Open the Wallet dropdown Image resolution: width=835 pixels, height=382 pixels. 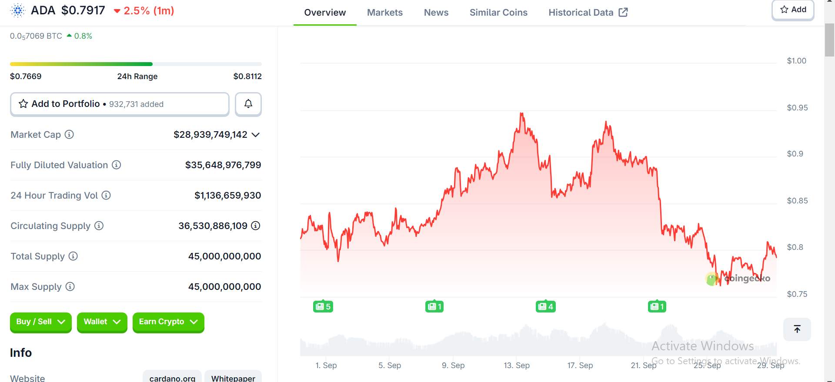[x=102, y=322]
